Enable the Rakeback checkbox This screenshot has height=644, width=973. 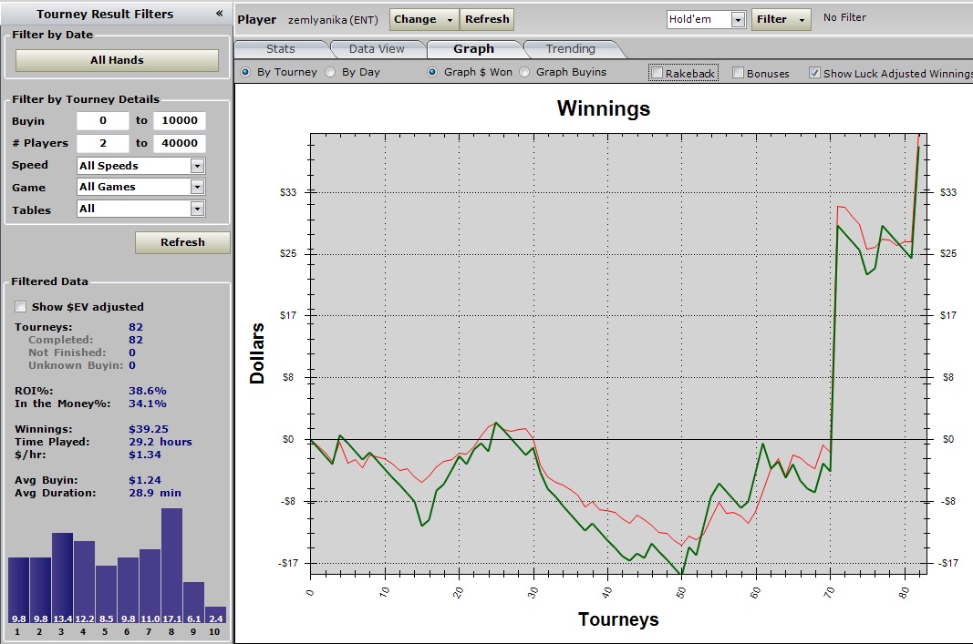pyautogui.click(x=657, y=73)
